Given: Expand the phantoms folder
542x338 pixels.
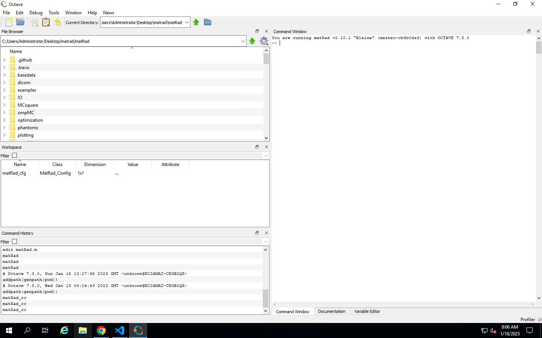Looking at the screenshot, I should click(x=4, y=127).
